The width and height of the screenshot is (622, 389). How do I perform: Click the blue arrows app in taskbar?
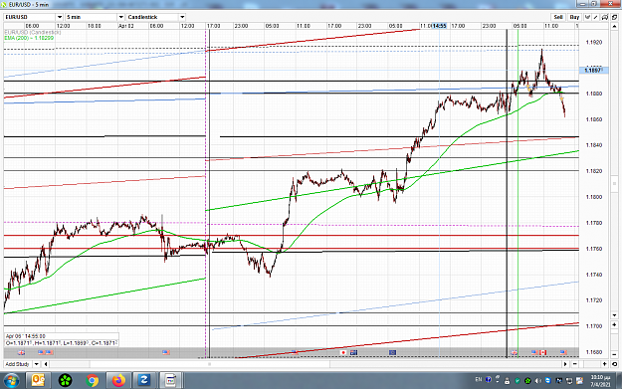point(144,381)
